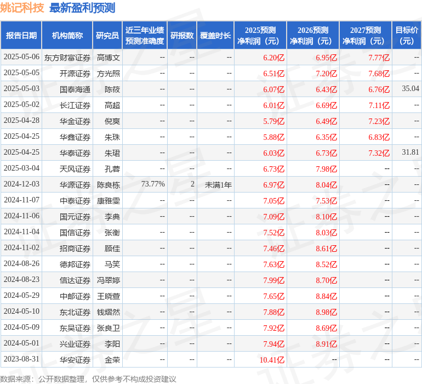Click the 2025预测净利润 column header
This screenshot has height=384, width=422.
(x=260, y=35)
